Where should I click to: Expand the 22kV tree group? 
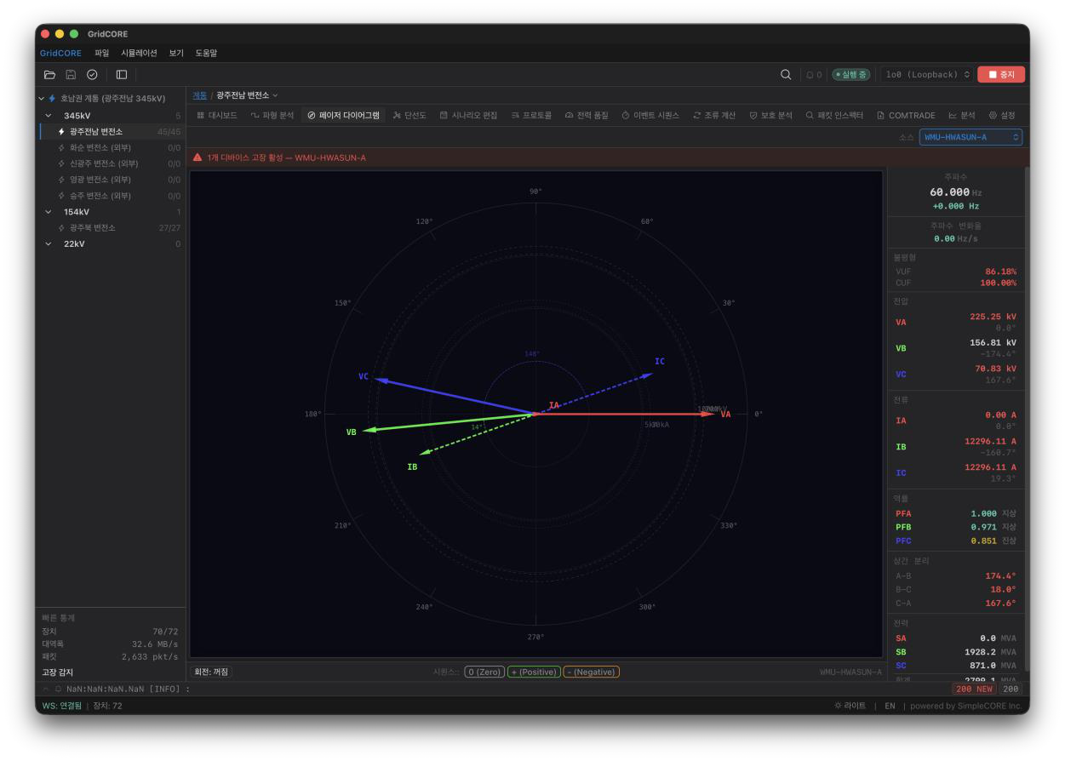click(49, 244)
